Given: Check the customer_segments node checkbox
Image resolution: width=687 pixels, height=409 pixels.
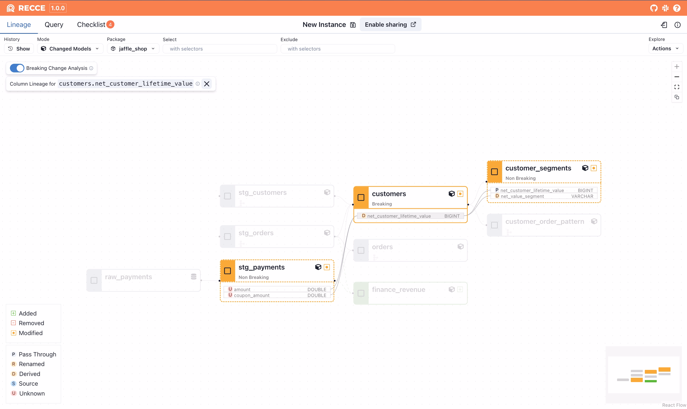Looking at the screenshot, I should click(494, 172).
